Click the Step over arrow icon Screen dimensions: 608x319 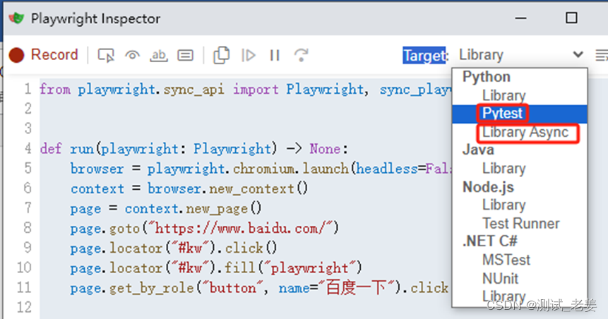(x=302, y=55)
